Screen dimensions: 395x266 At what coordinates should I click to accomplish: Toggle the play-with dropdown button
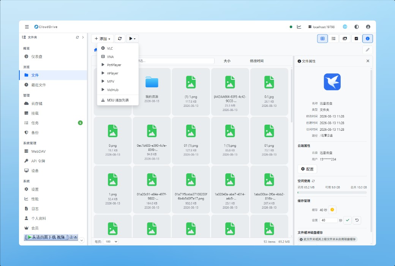(132, 39)
